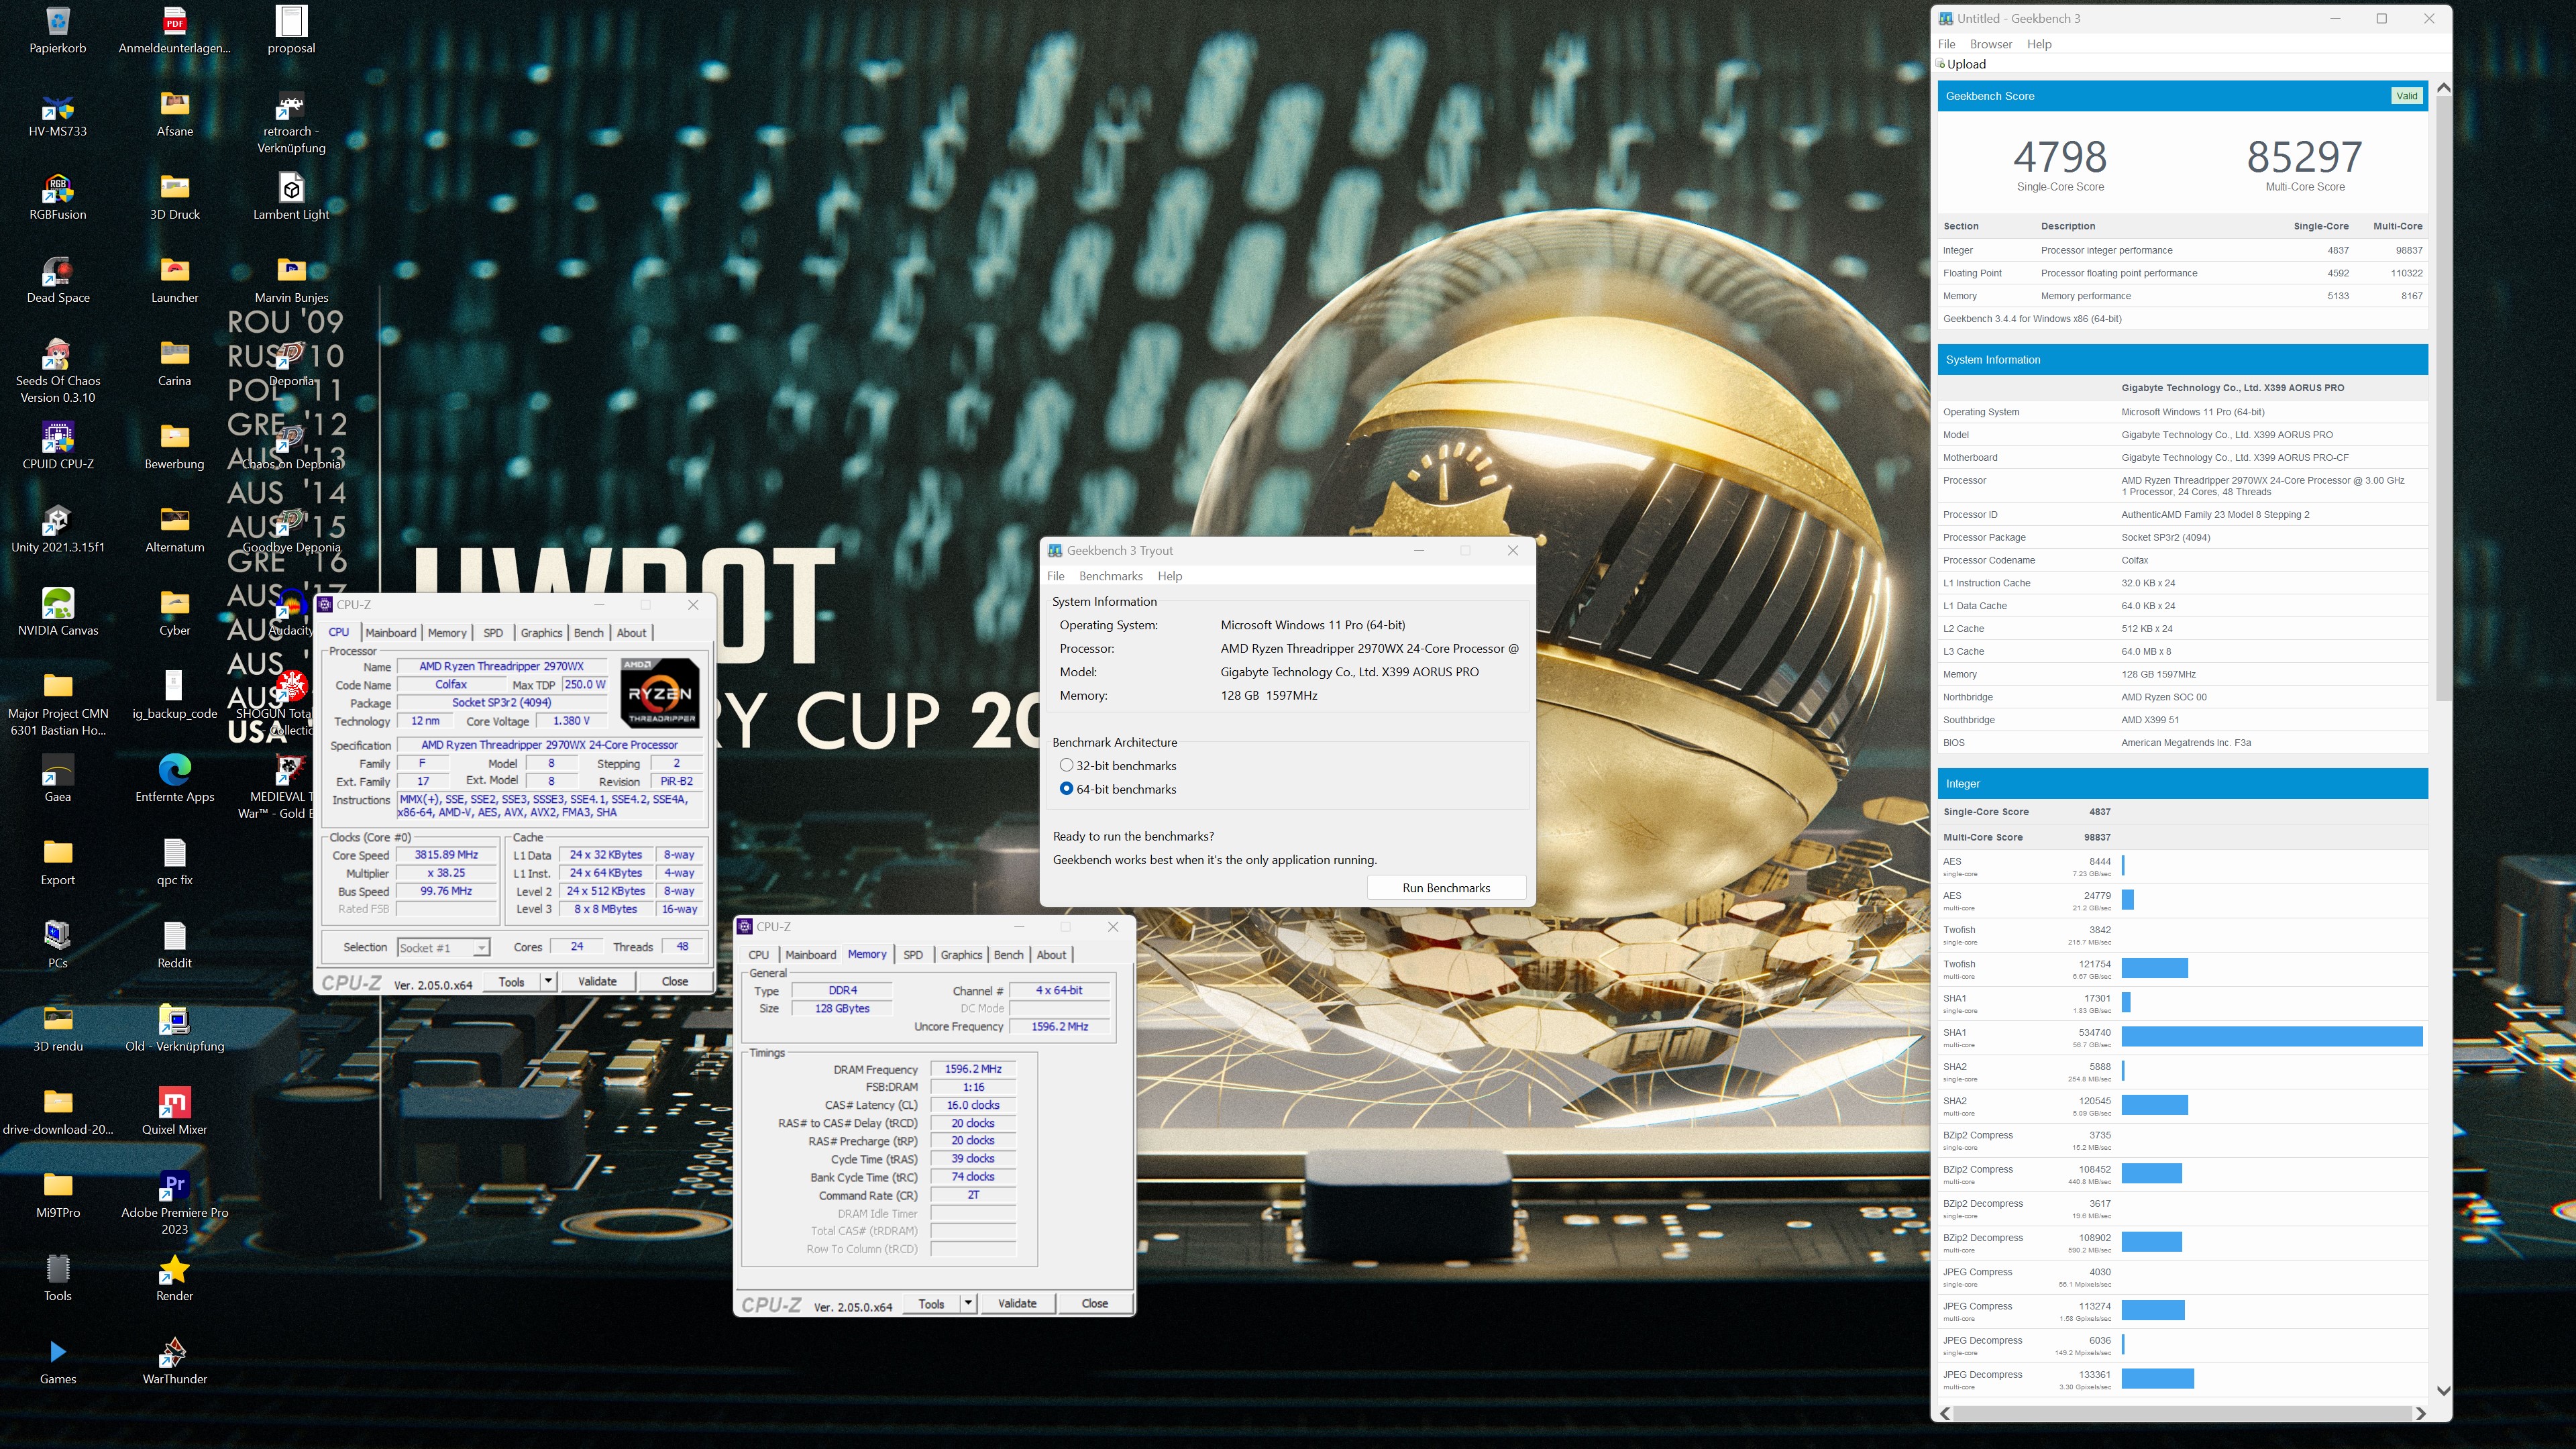Click the BIOS American Megatrends row

(2182, 743)
